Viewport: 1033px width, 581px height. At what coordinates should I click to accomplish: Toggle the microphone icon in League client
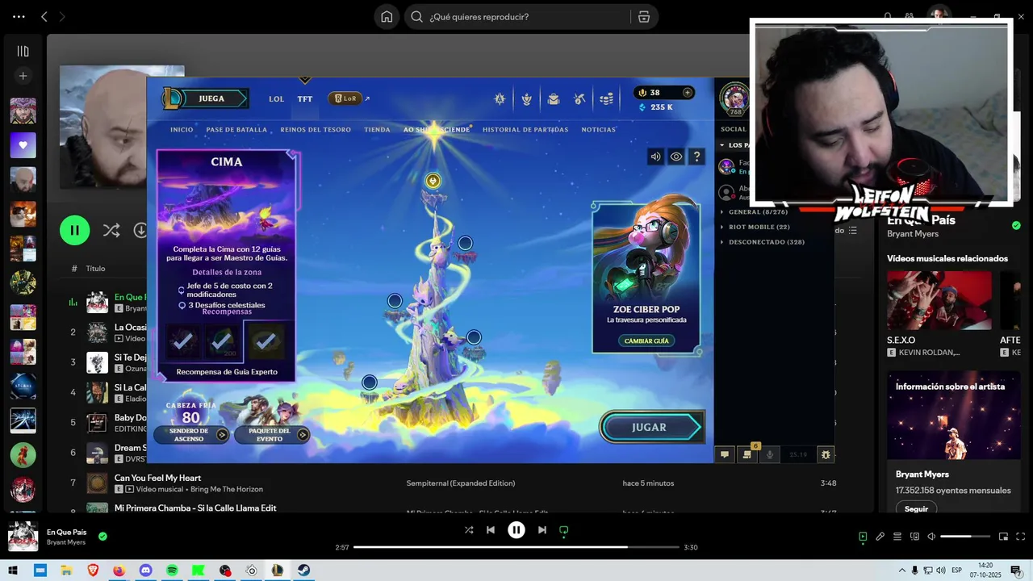point(770,454)
